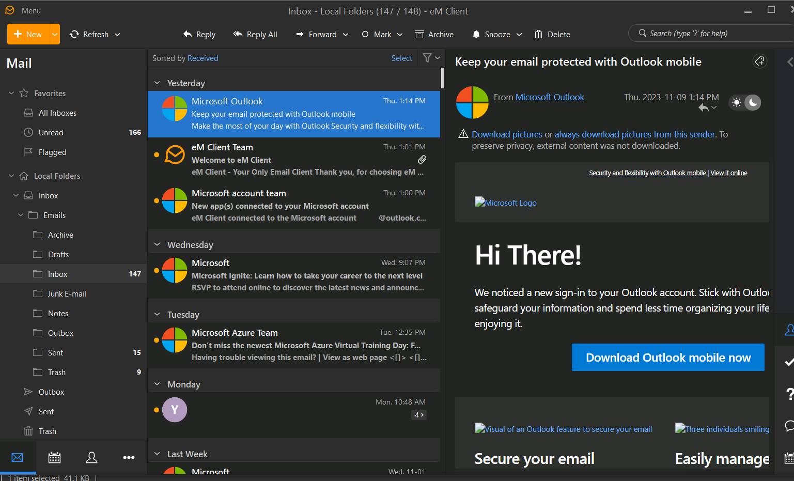
Task: Open the New button dropdown arrow
Action: click(55, 34)
